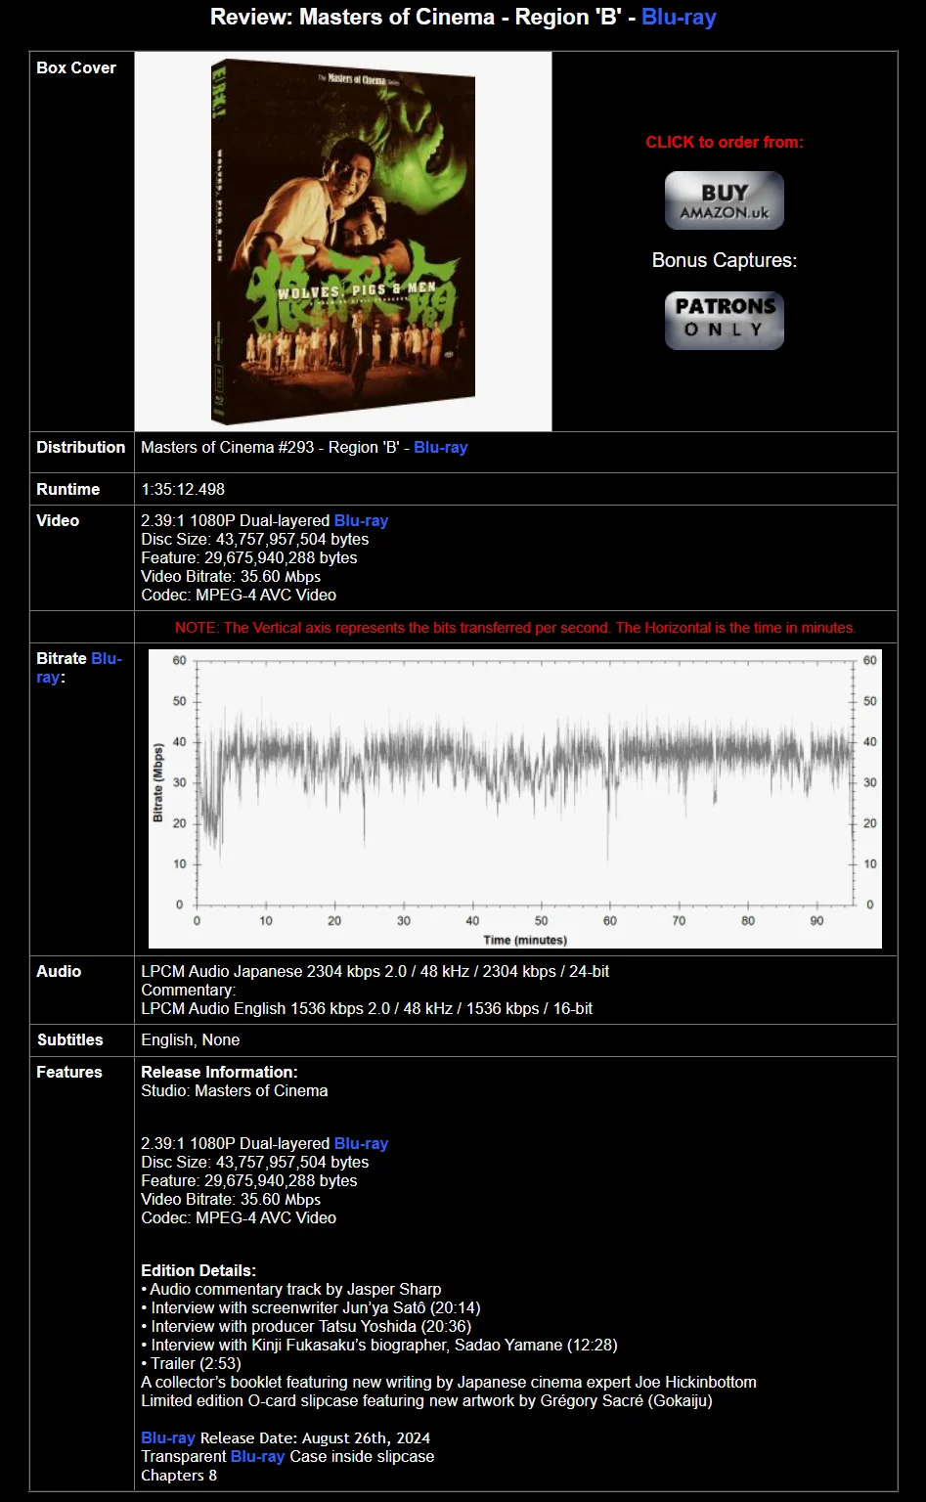The width and height of the screenshot is (926, 1502).
Task: Select the 'Video' row label
Action: point(58,520)
